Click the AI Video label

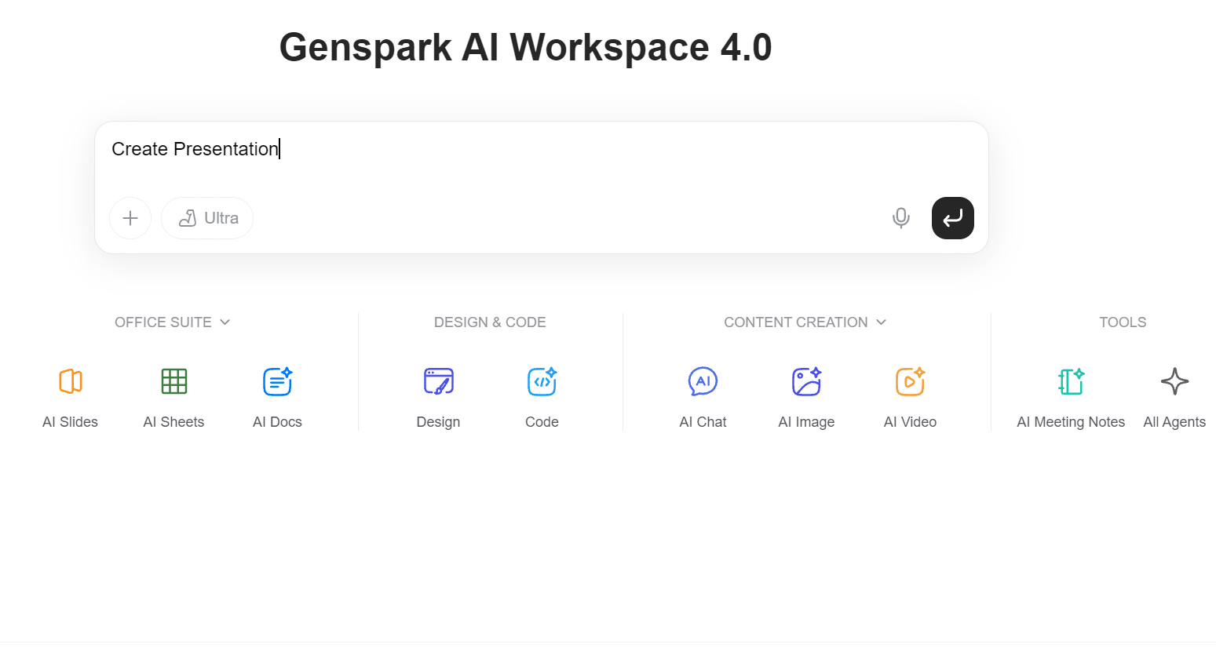click(x=911, y=422)
